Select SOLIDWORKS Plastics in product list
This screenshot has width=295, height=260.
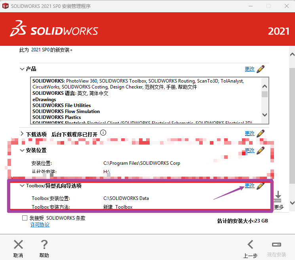[57, 117]
